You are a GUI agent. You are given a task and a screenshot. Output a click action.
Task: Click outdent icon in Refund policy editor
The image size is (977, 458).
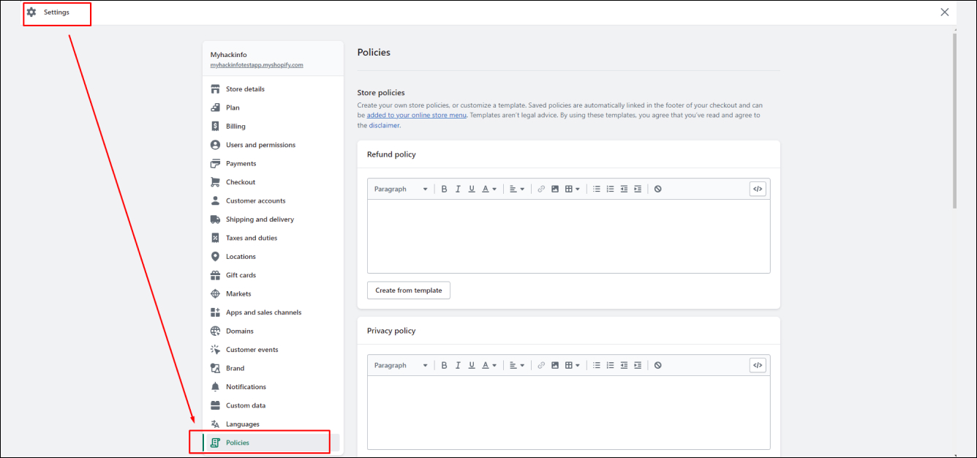tap(624, 189)
